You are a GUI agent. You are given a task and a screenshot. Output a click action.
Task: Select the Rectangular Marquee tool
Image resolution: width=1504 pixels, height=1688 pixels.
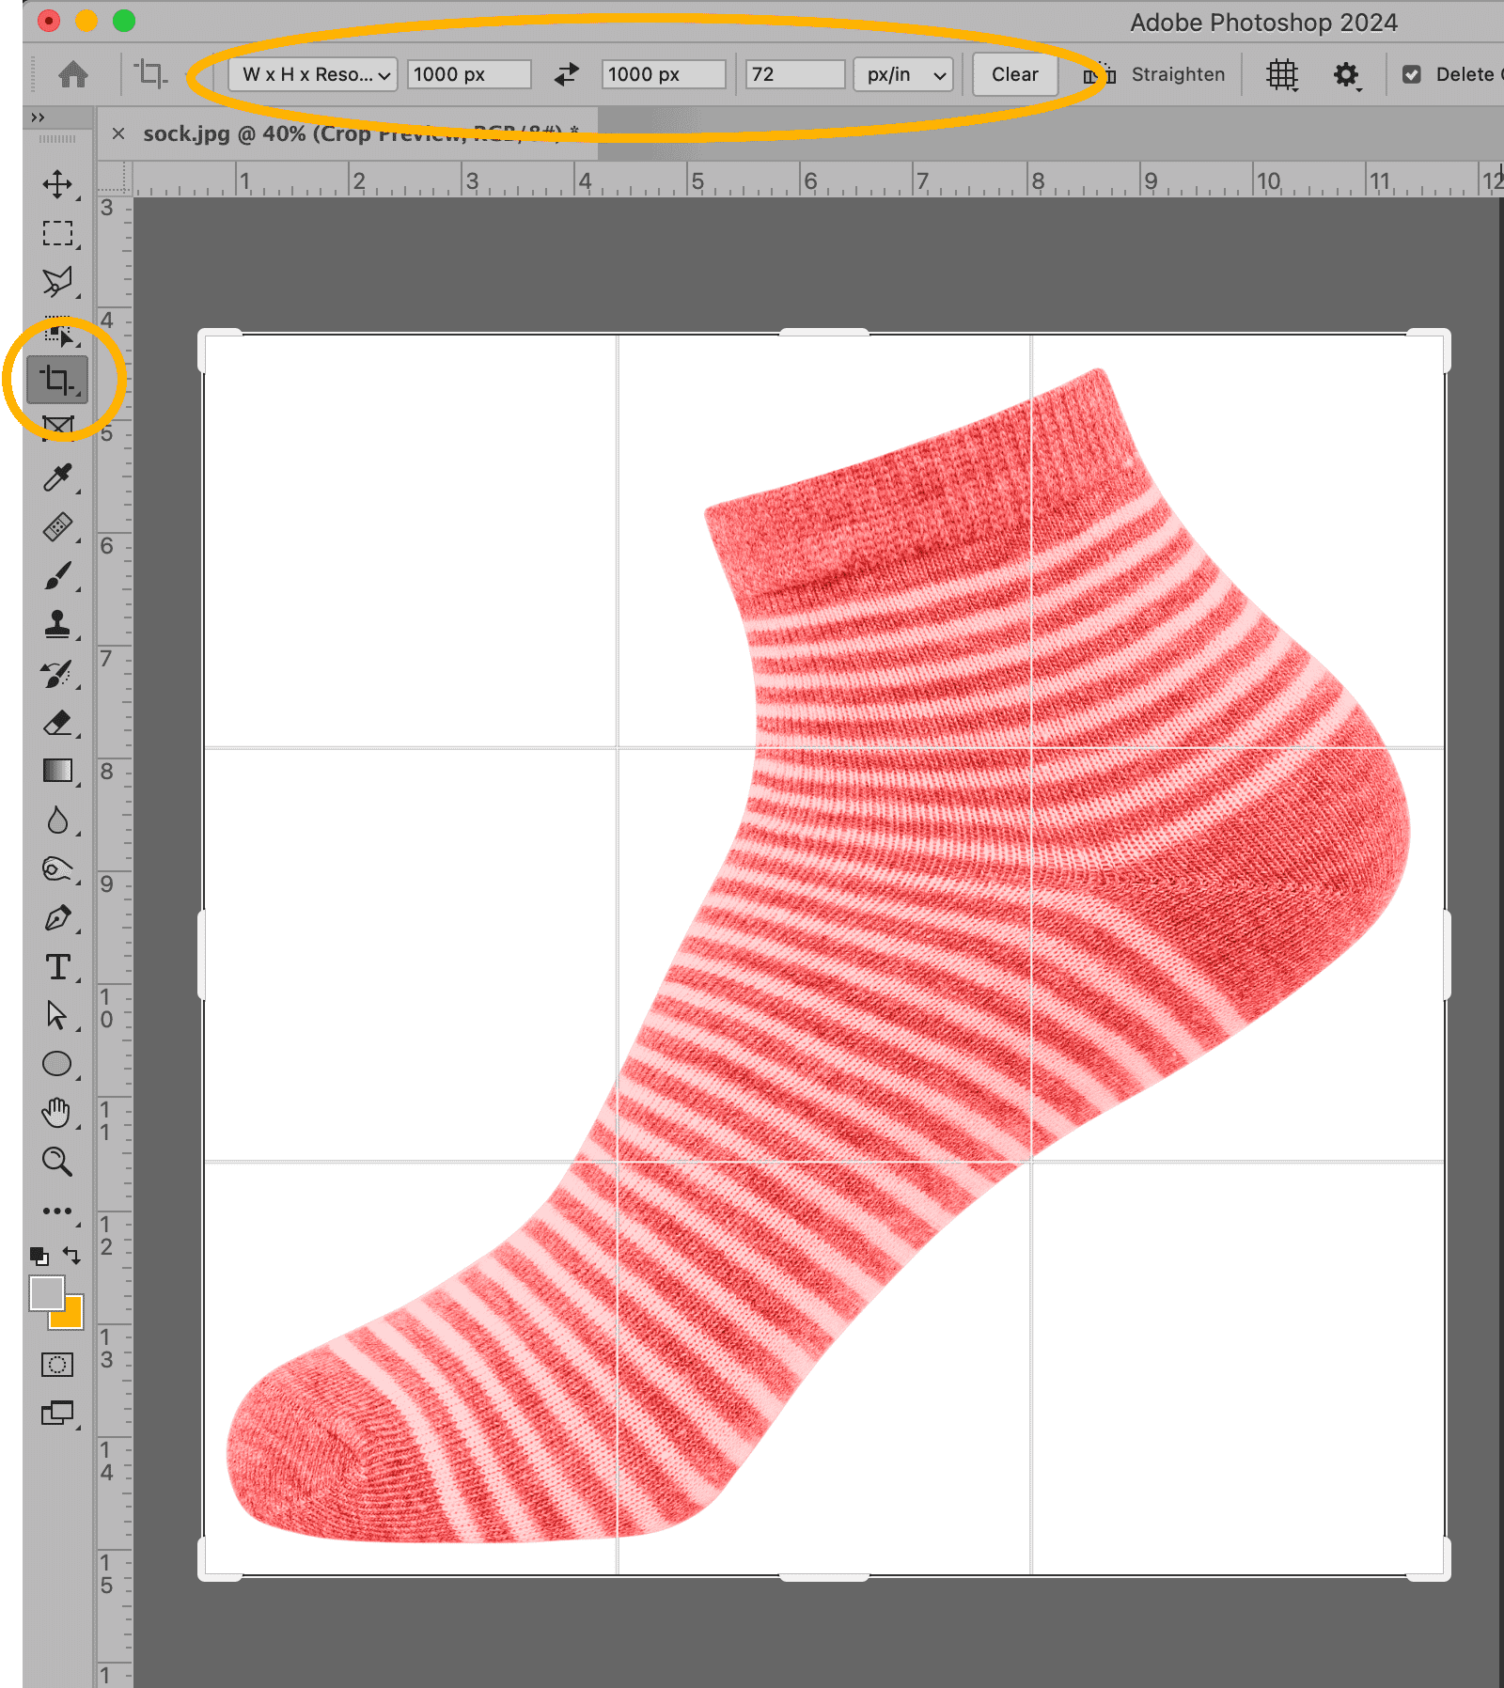click(x=57, y=233)
